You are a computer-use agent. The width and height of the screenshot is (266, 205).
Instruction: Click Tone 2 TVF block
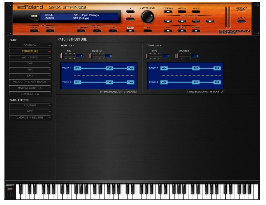(x=109, y=82)
